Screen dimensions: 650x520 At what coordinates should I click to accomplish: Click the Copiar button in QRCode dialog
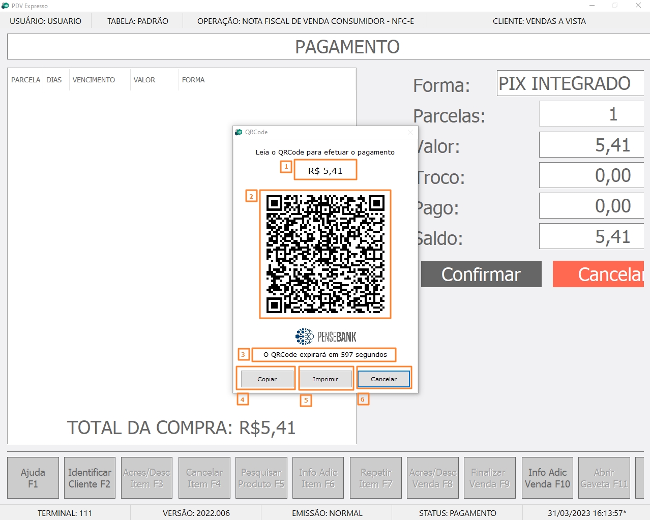point(267,379)
